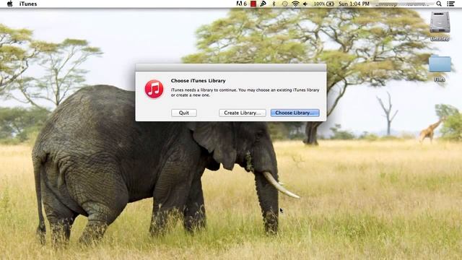462x260 pixels.
Task: Click the Sun 1:04 PM clock
Action: 354,4
